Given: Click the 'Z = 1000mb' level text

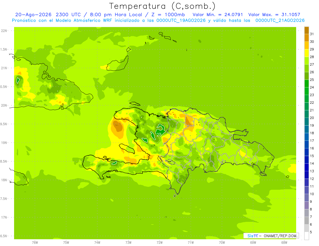Looking at the screenshot, I should coord(168,15).
